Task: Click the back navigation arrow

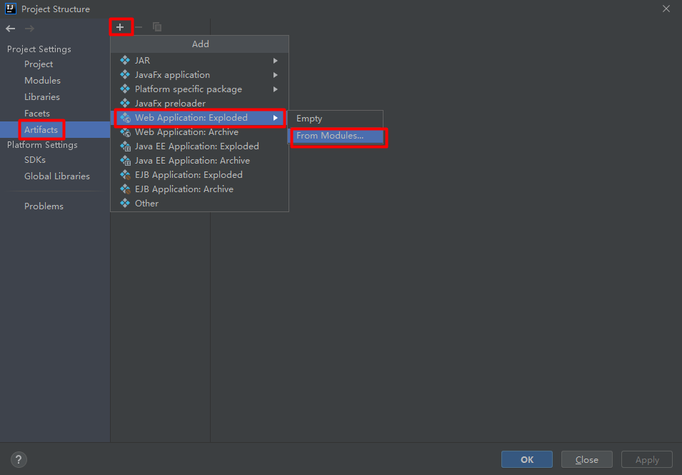Action: click(11, 29)
